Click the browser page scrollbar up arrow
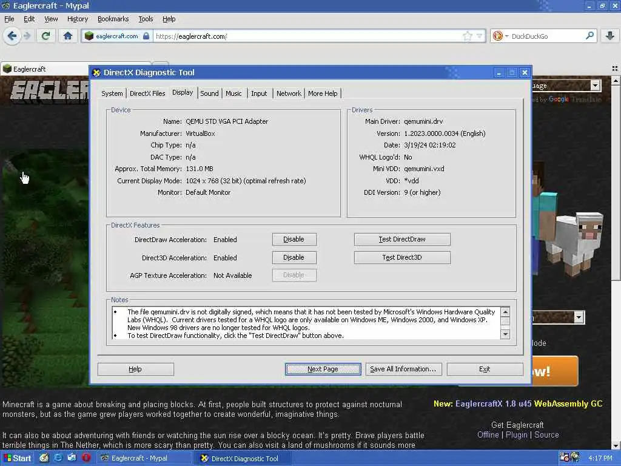Screen dimensions: 621x466 coord(616,81)
